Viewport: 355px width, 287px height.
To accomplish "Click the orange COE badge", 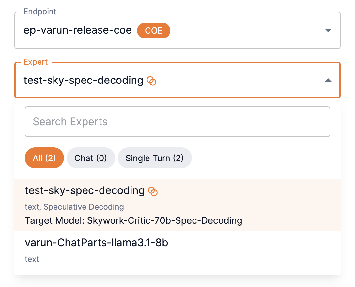I will tap(154, 31).
